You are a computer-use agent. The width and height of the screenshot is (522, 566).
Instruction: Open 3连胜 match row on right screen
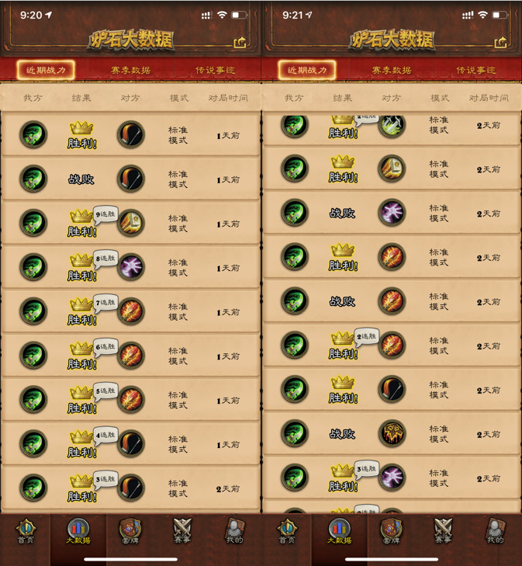tap(392, 477)
